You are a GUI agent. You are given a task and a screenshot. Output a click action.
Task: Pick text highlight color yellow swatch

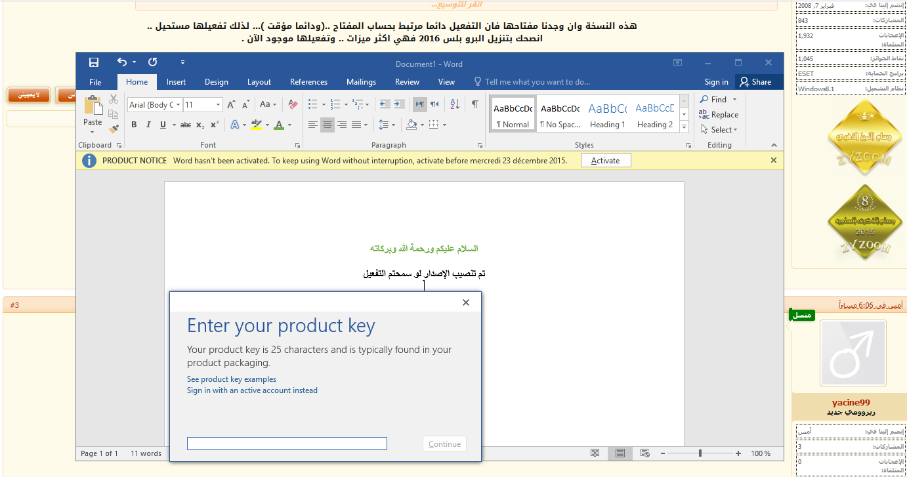pyautogui.click(x=256, y=125)
